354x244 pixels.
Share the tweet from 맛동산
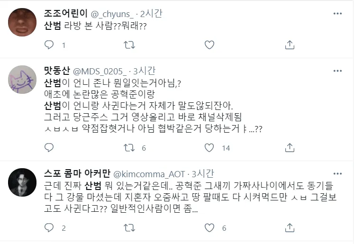click(x=290, y=148)
